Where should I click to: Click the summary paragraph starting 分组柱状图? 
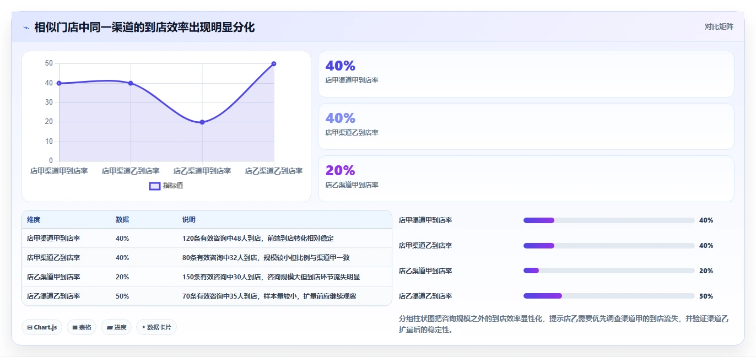pos(564,324)
